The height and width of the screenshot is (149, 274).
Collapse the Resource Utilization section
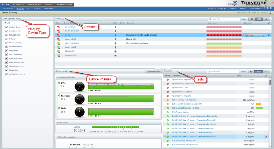(57, 77)
